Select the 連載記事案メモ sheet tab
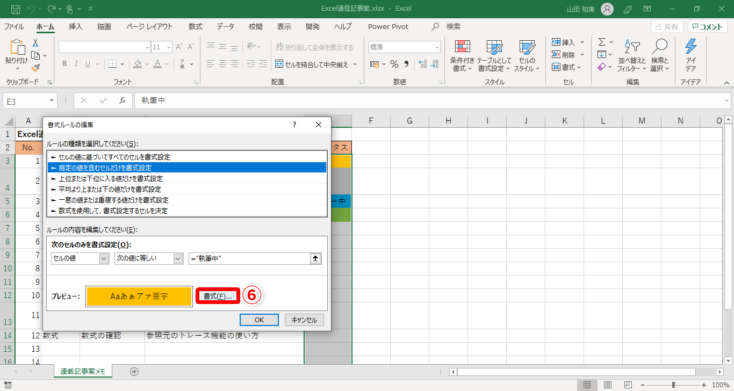The image size is (734, 391). point(83,371)
